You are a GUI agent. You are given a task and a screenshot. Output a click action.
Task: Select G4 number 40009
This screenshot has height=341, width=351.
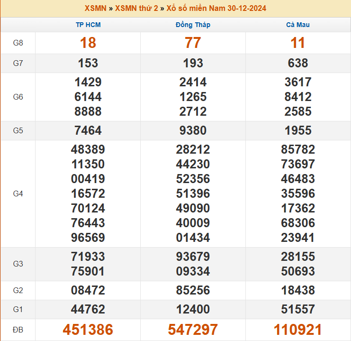tap(193, 223)
